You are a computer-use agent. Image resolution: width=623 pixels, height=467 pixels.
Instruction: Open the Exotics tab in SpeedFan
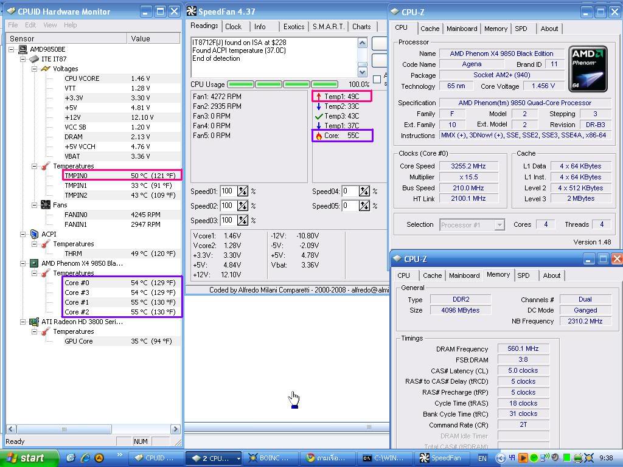point(294,27)
